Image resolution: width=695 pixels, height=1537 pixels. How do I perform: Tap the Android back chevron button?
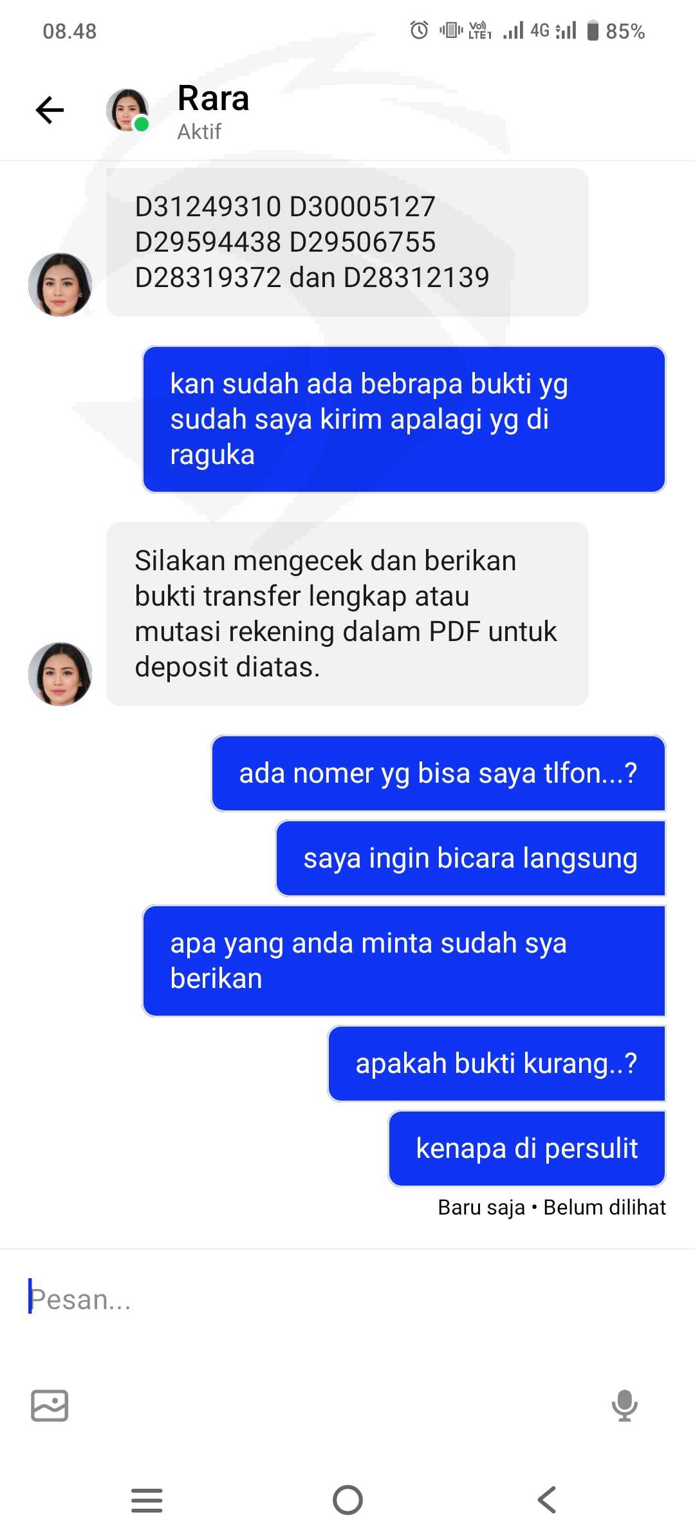point(547,1500)
